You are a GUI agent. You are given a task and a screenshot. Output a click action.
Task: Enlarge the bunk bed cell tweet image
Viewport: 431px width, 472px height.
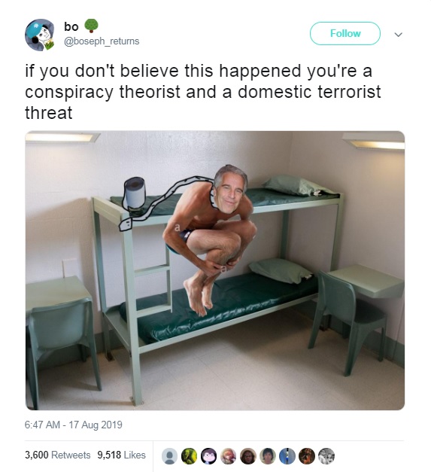(215, 270)
